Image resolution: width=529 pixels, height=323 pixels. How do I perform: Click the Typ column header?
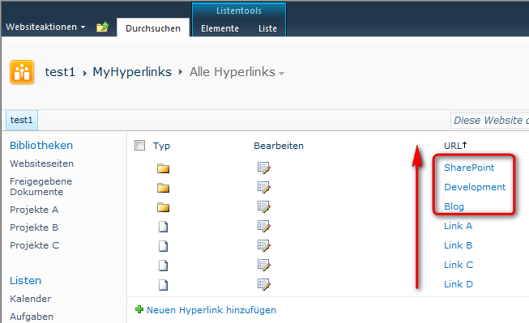tap(161, 146)
